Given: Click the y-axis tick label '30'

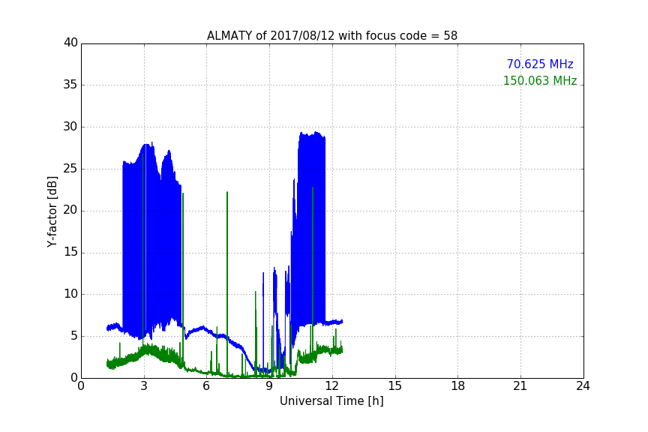Looking at the screenshot, I should point(70,127).
